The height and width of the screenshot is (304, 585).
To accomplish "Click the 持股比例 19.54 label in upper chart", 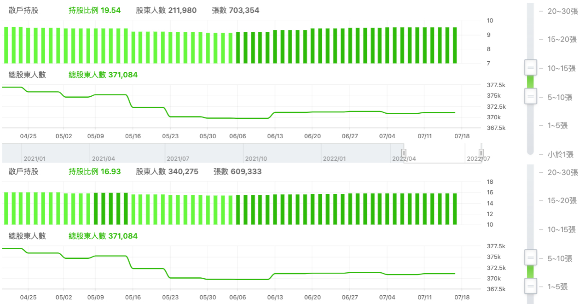I will pos(94,10).
